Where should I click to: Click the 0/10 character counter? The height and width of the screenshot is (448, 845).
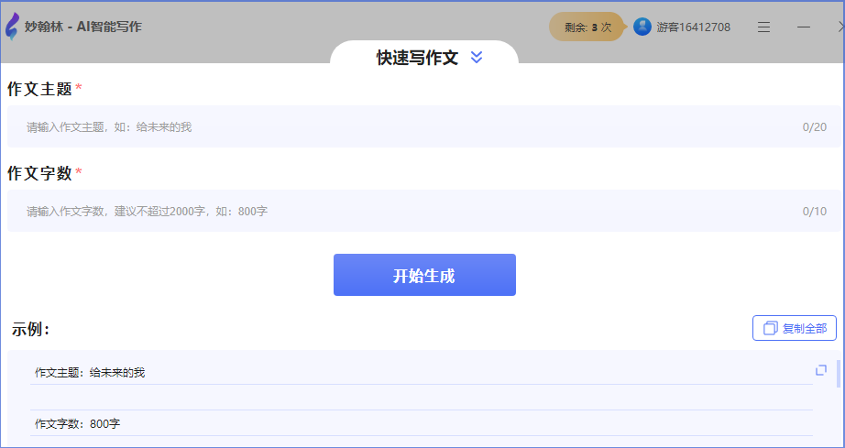pos(814,211)
